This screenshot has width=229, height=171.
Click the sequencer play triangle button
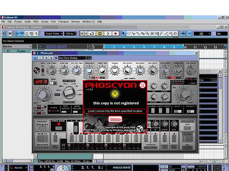click(45, 107)
